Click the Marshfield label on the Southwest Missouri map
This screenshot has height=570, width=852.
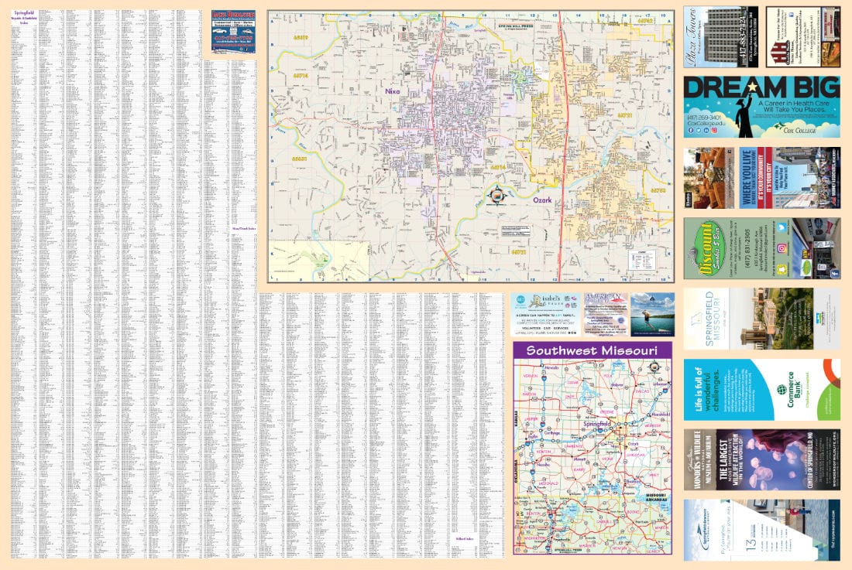pos(661,415)
